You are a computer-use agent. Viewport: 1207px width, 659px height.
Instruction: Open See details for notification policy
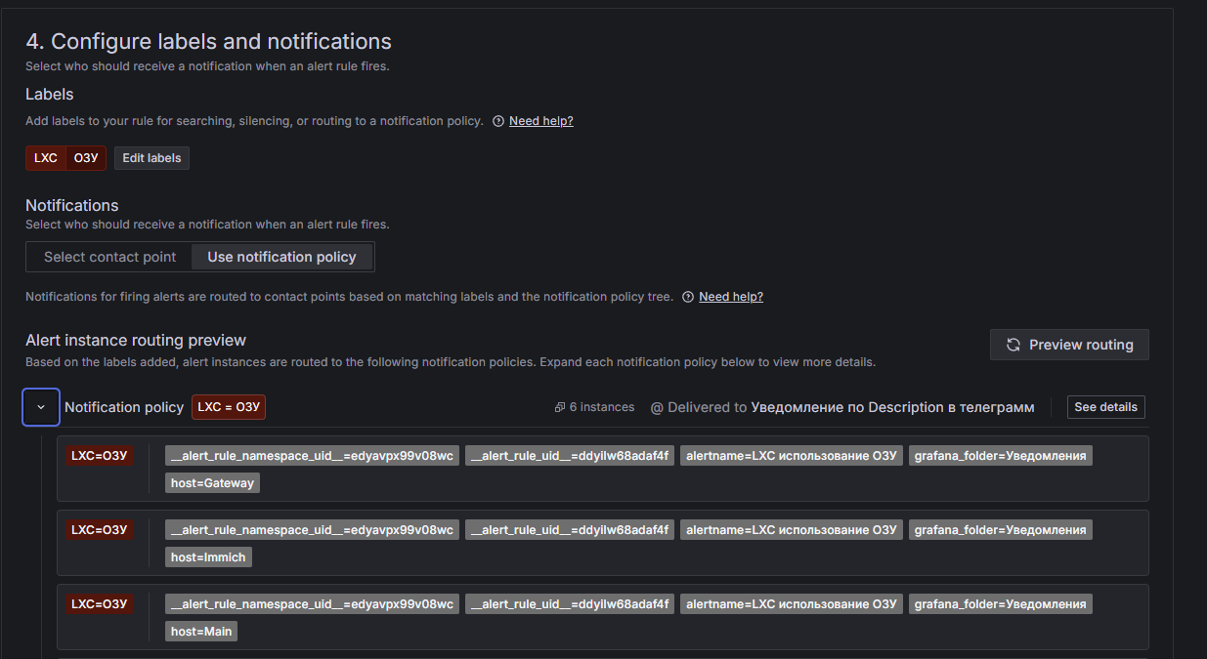click(x=1105, y=407)
